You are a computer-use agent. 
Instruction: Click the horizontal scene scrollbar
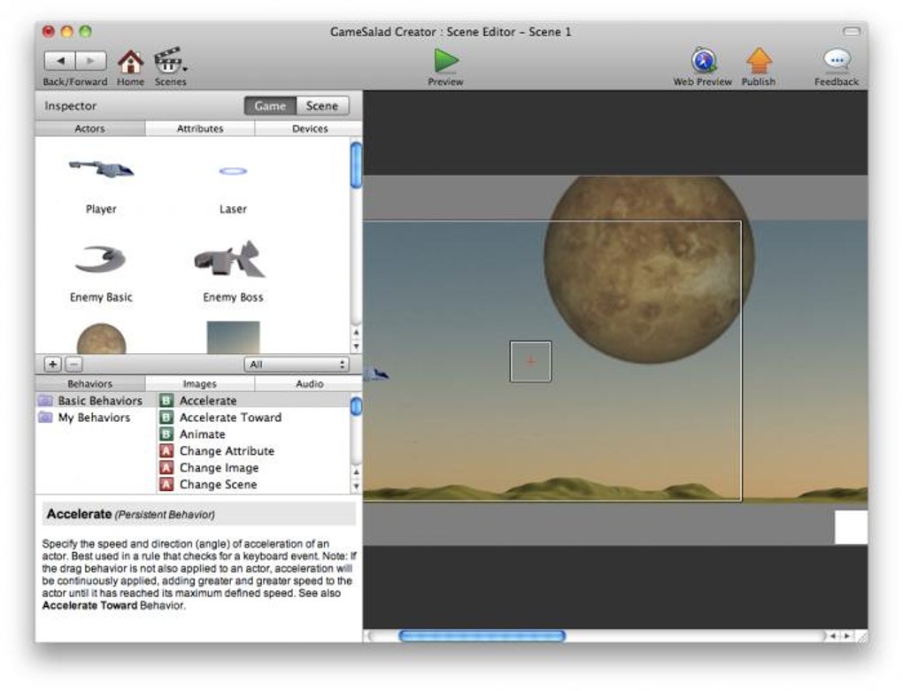pos(482,635)
